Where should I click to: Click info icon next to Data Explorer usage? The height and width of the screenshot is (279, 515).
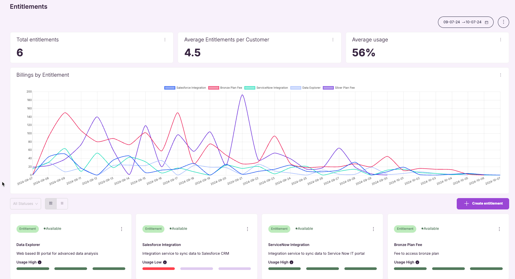click(40, 262)
